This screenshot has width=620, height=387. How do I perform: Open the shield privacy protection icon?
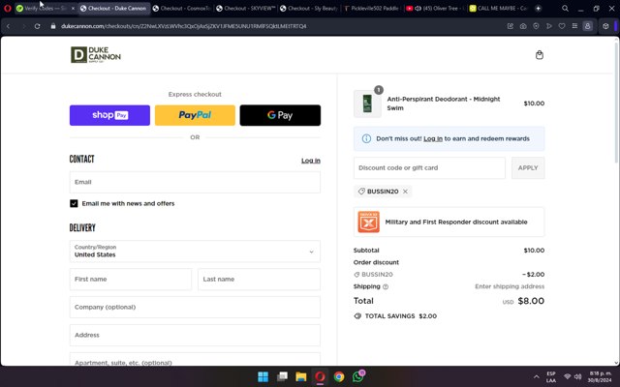[x=536, y=26]
